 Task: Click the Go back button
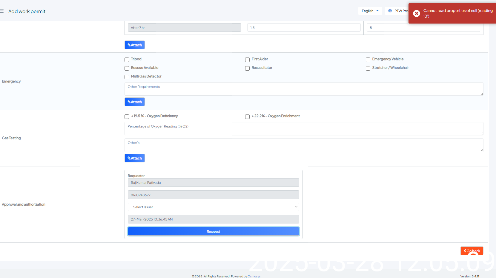[472, 251]
